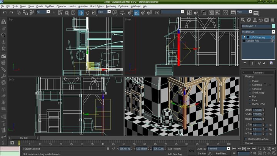277x156 pixels.
Task: Click the Rectangular Selection Region icon
Action: (67, 13)
